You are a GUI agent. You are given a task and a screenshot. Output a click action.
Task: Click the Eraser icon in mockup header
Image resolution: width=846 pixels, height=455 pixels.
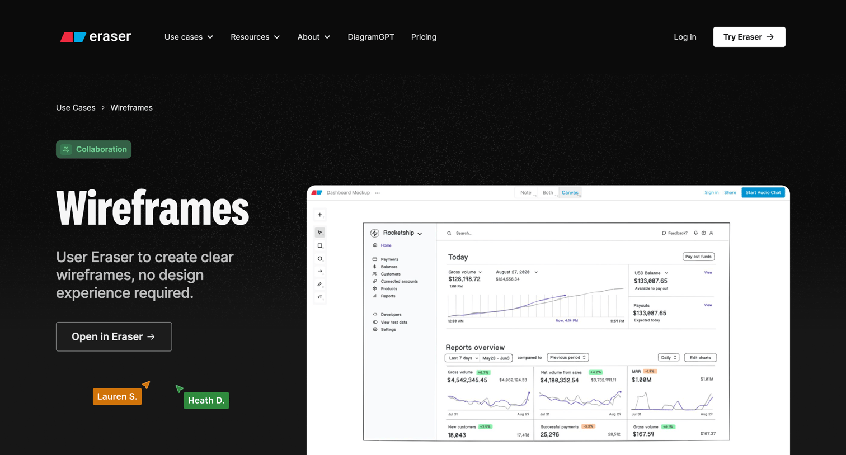point(317,192)
